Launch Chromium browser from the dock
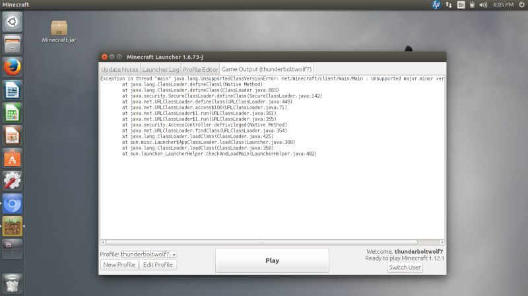528x296 pixels. (x=13, y=204)
